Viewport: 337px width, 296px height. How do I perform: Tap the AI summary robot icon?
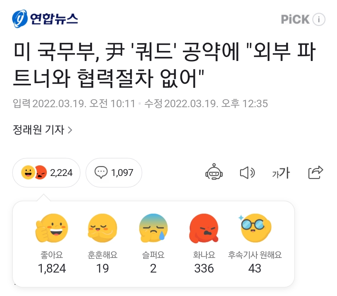point(214,172)
